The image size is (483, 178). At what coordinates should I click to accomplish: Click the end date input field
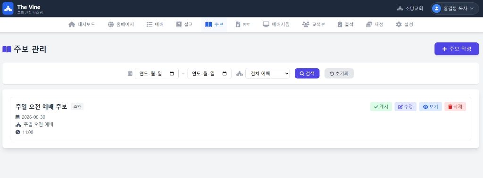(x=209, y=73)
